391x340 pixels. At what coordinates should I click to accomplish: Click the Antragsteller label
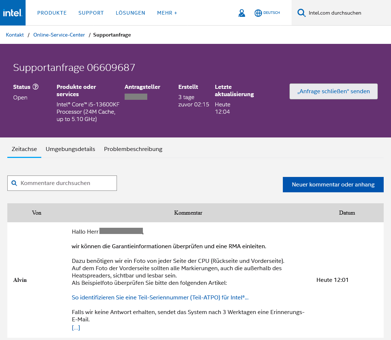pyautogui.click(x=143, y=87)
